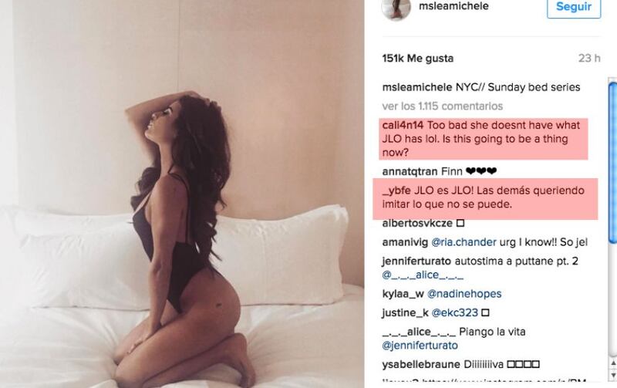
Task: Open the ysabellebraune commenter profile
Action: (421, 364)
